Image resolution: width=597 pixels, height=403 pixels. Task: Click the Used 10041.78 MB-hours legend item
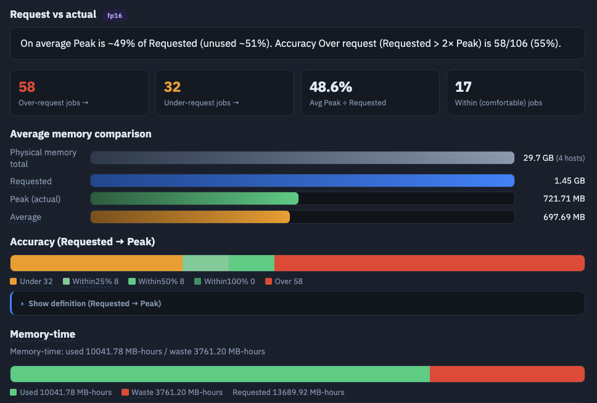pos(61,393)
